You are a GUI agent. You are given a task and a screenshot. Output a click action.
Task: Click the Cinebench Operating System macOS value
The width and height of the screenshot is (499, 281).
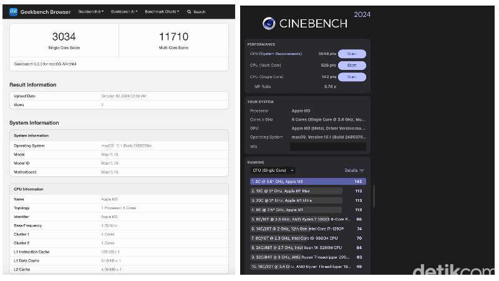[x=329, y=137]
